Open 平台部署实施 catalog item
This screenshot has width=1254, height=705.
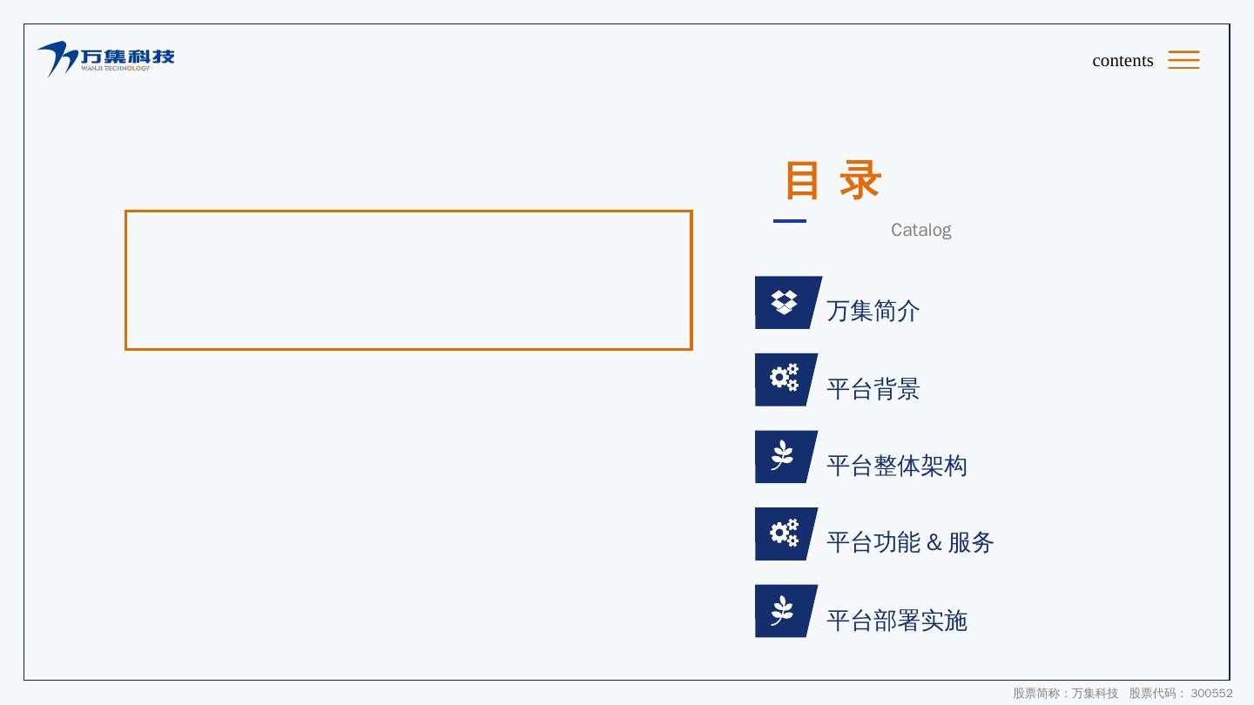point(896,621)
